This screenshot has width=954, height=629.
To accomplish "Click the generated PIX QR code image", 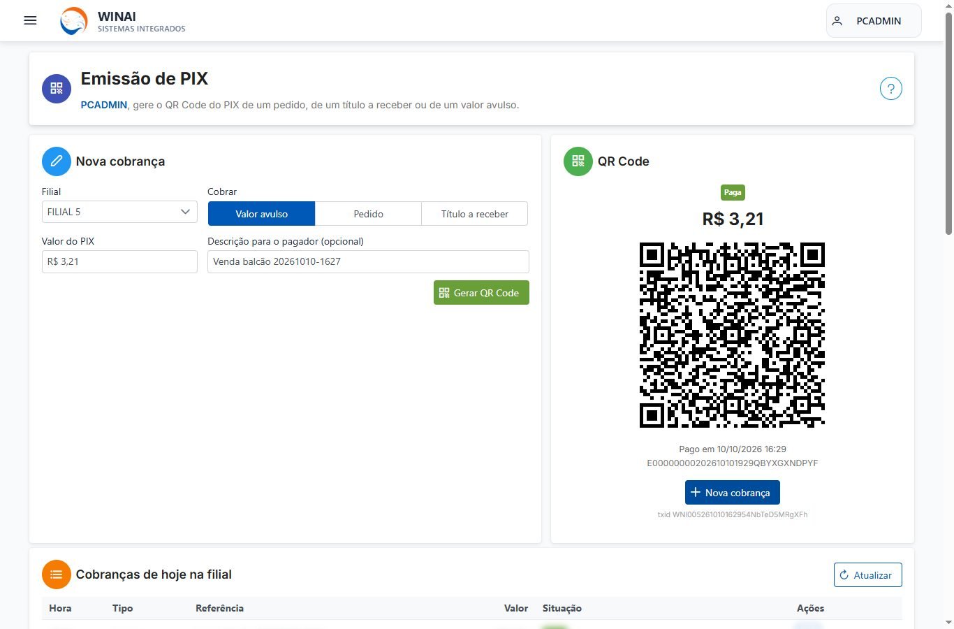I will click(732, 335).
